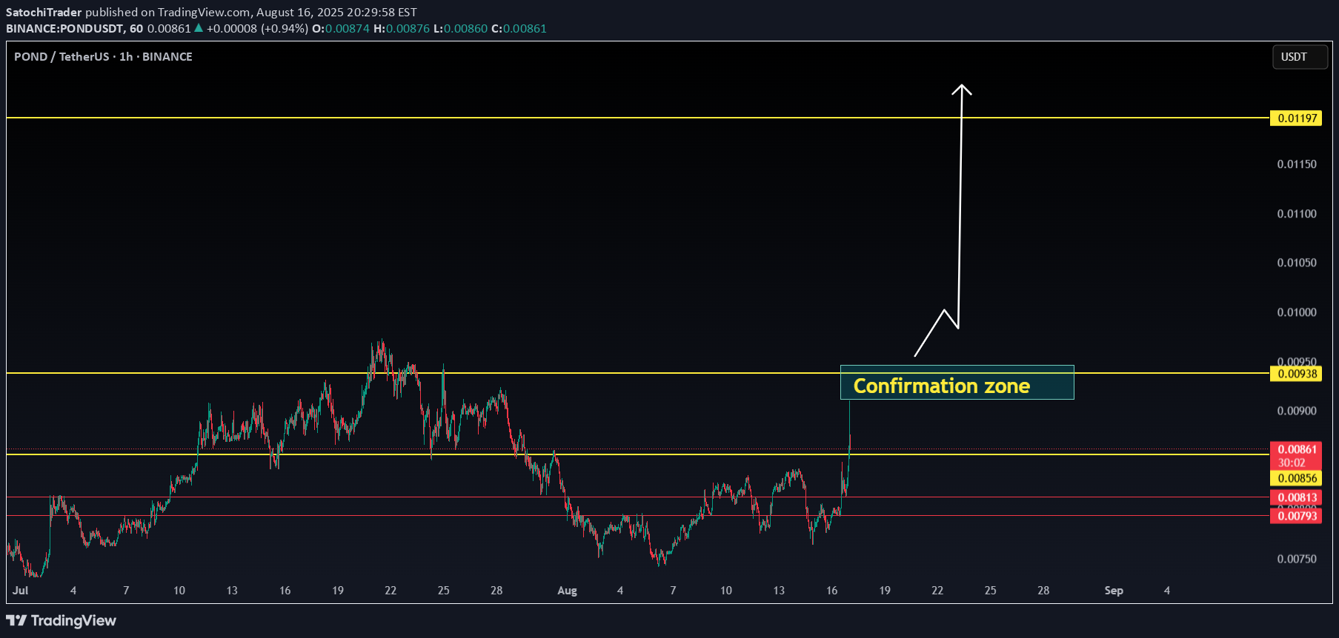Click the 0.01150 price axis value
The width and height of the screenshot is (1339, 638).
1297,164
